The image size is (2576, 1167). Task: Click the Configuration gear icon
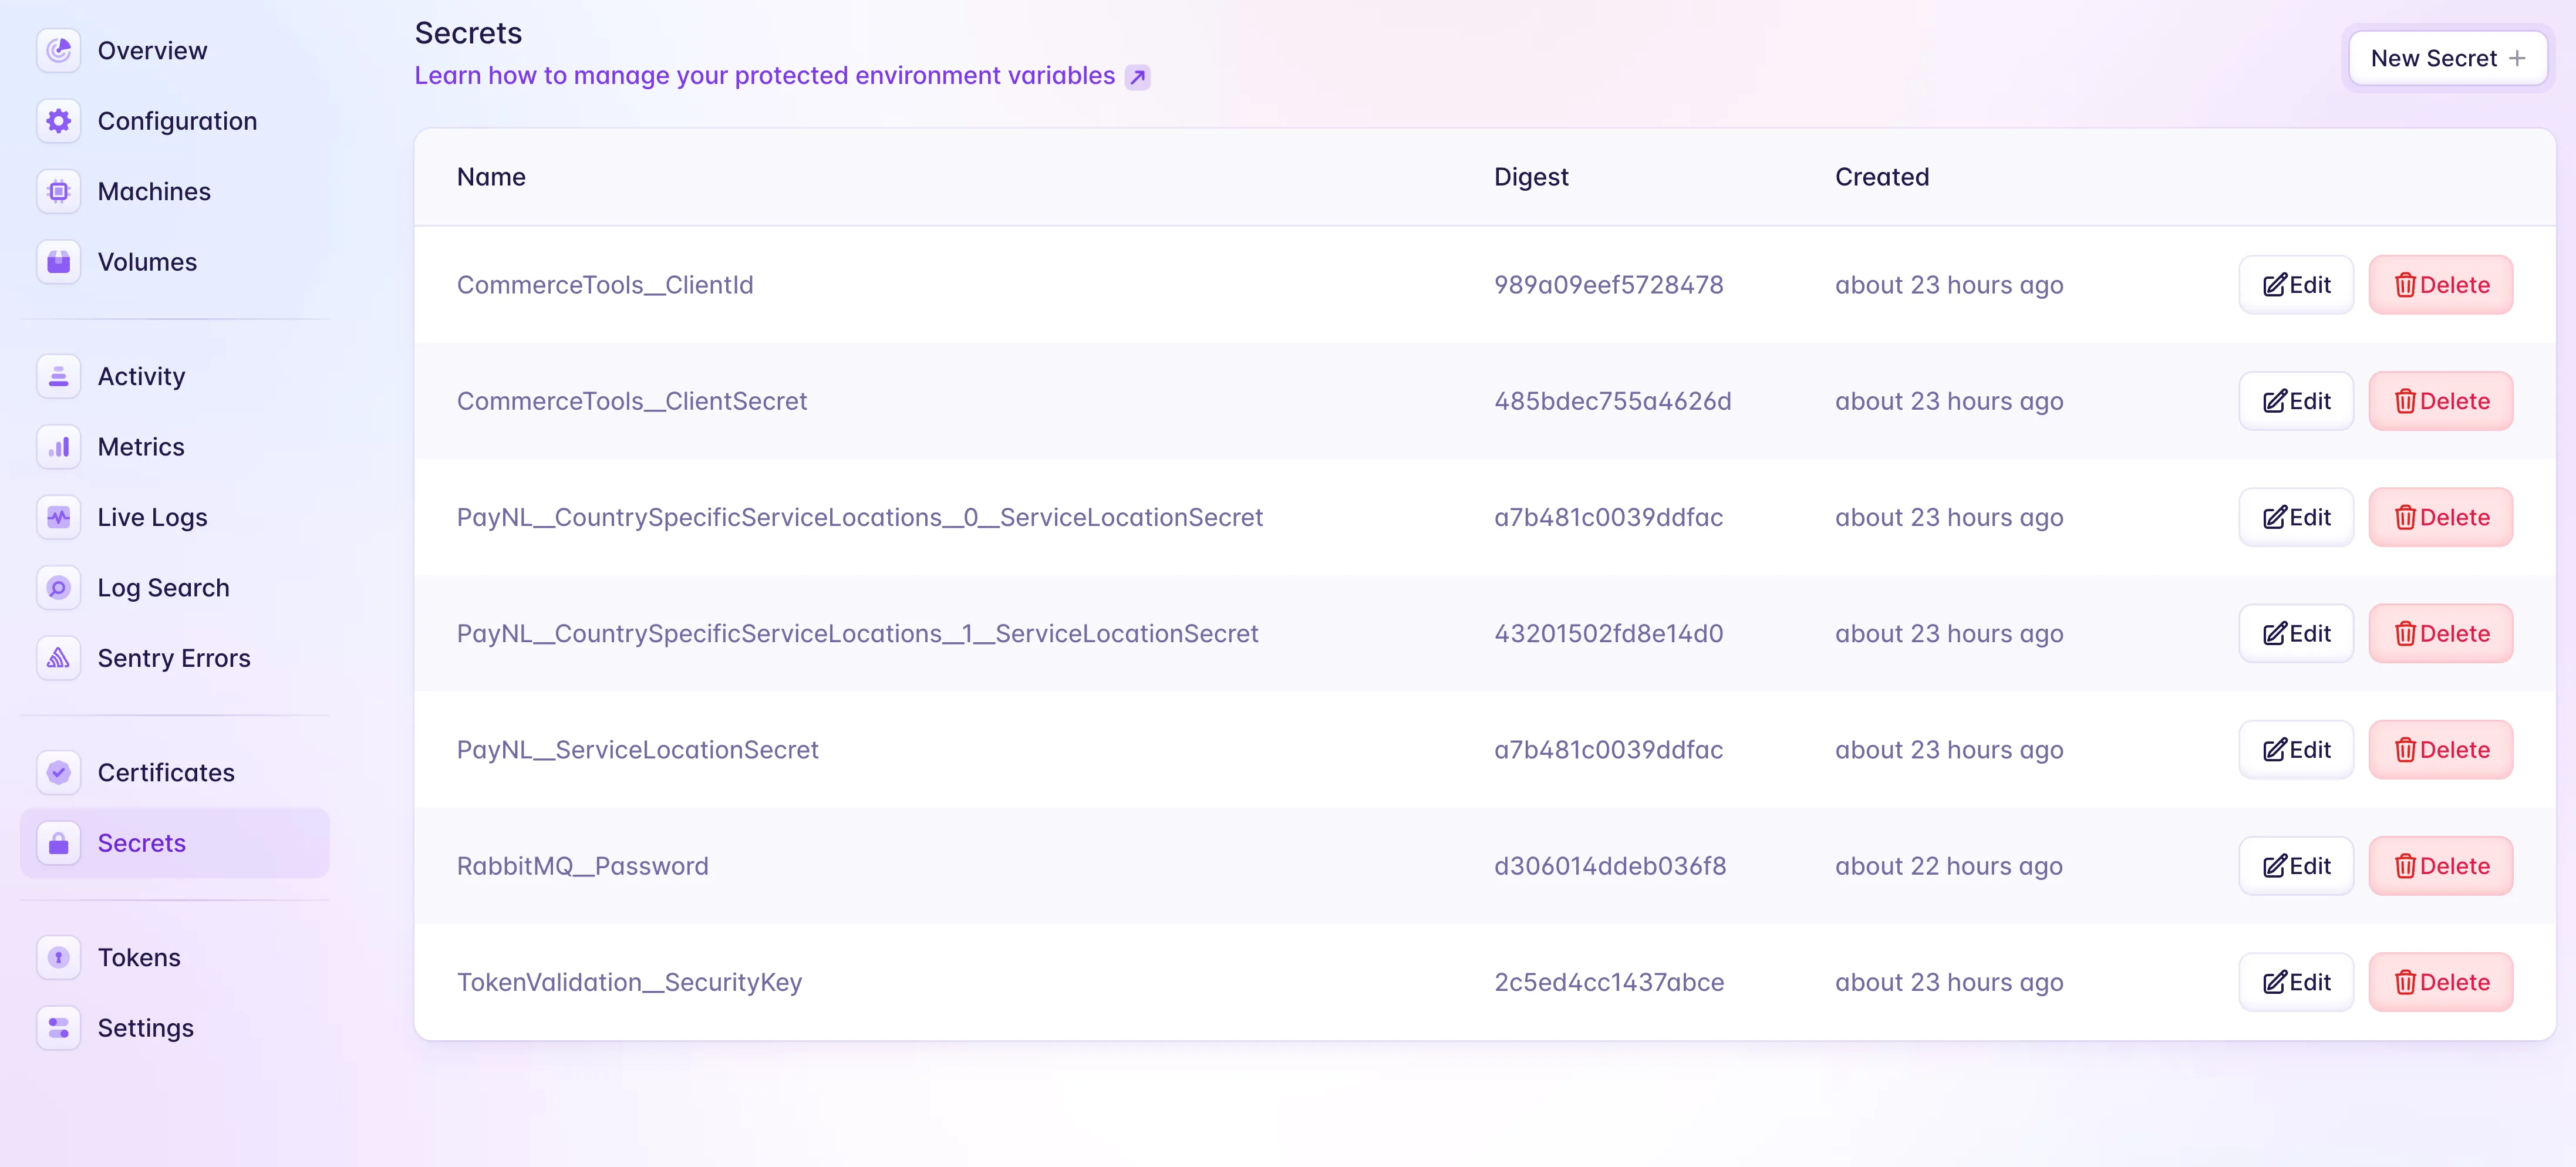[59, 121]
